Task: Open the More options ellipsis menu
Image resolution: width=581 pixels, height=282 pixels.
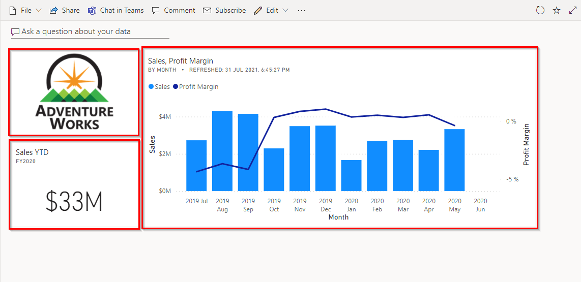Action: [x=302, y=10]
